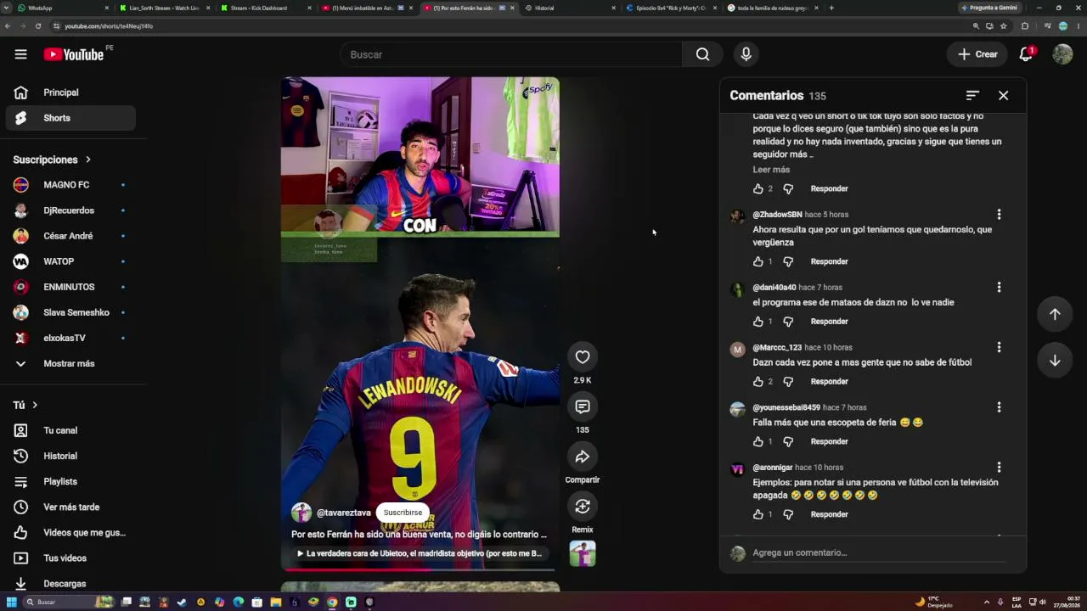Dislike the comment by @Marccc_123
Screen dimensions: 1087x611
tap(788, 382)
